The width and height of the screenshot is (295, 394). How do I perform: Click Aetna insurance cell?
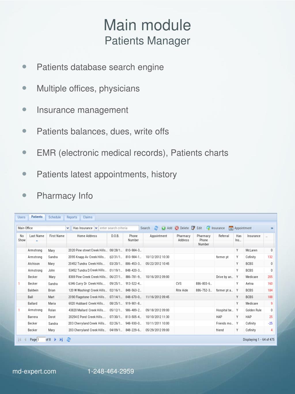[x=249, y=283]
